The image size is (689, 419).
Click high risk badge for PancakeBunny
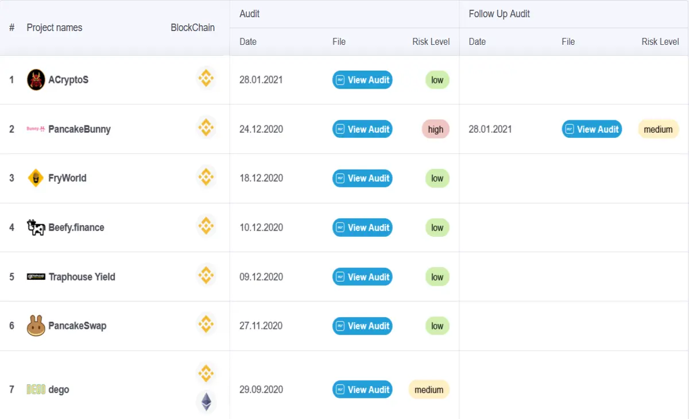coord(435,129)
